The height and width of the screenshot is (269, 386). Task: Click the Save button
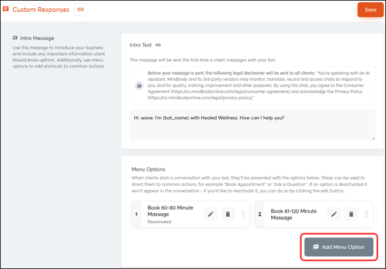(x=370, y=10)
